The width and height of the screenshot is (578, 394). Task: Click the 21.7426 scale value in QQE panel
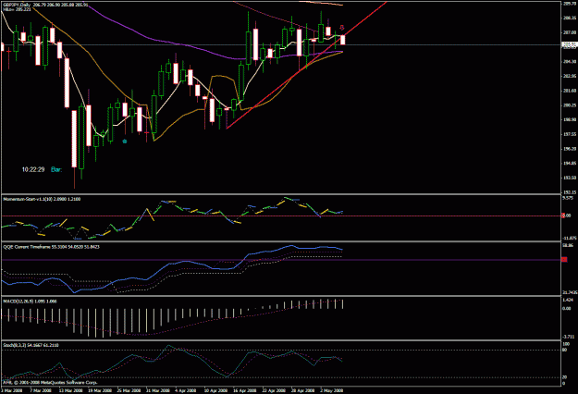pyautogui.click(x=570, y=292)
